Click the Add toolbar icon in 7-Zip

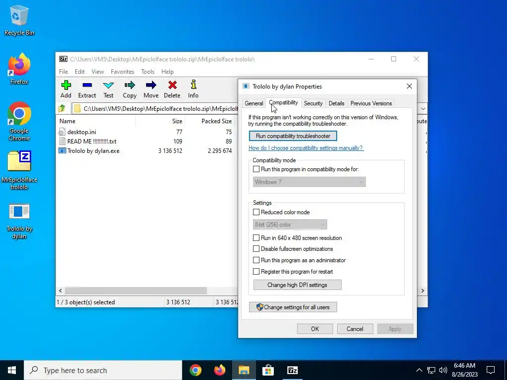pos(66,89)
